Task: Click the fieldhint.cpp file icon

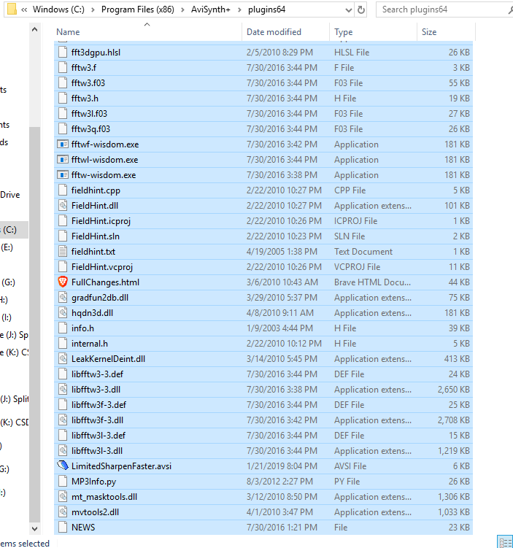Action: 63,190
